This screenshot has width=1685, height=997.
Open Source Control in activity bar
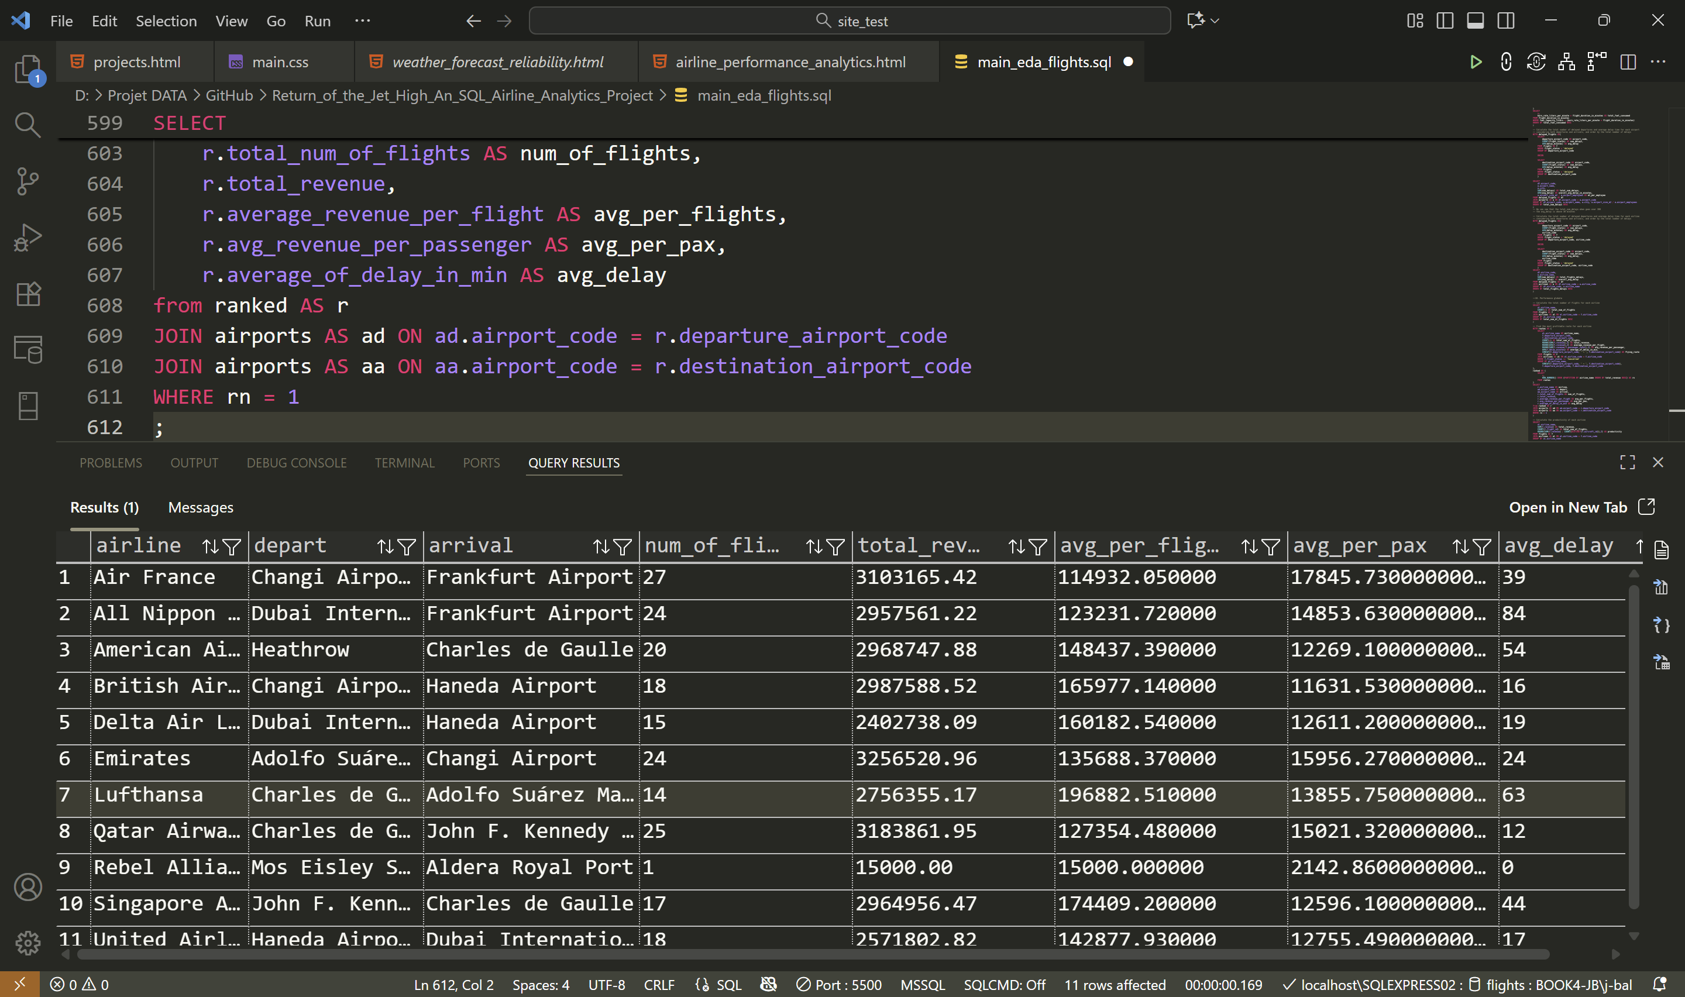coord(27,181)
